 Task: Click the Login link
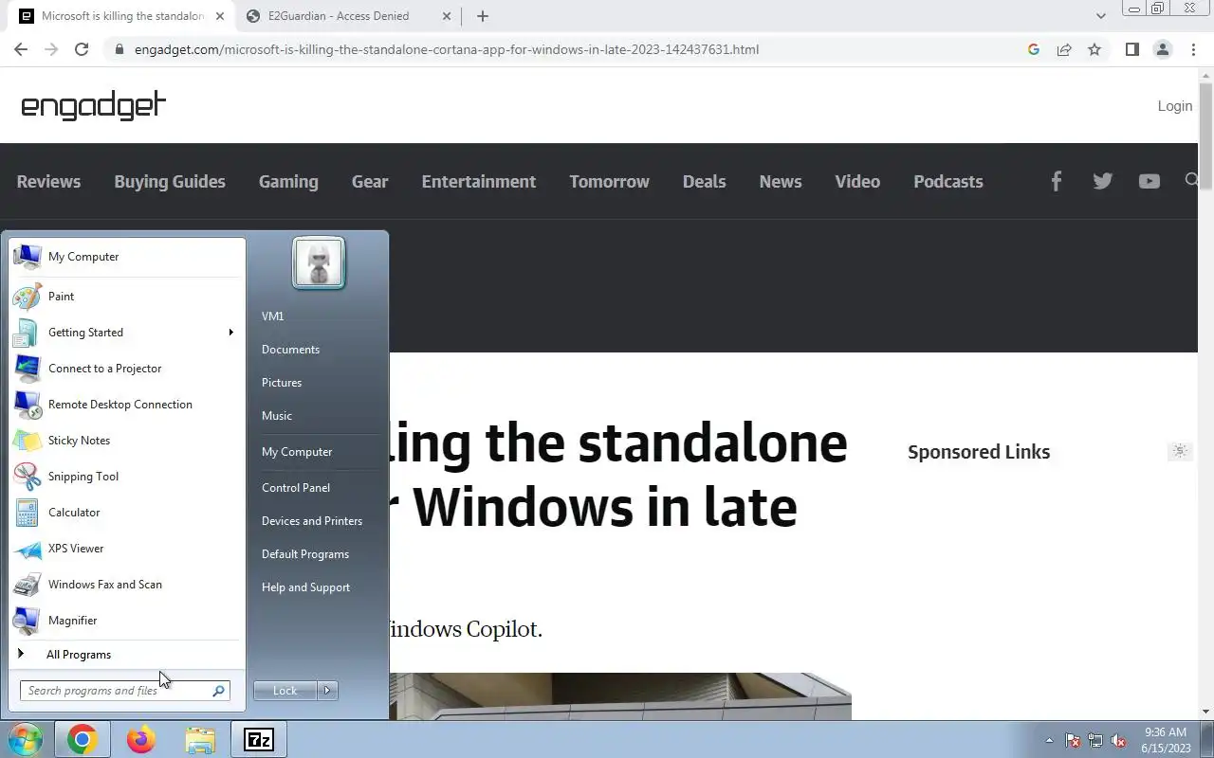[x=1175, y=105]
